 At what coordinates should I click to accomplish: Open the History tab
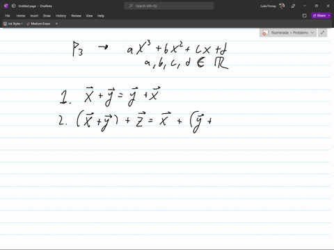61,16
